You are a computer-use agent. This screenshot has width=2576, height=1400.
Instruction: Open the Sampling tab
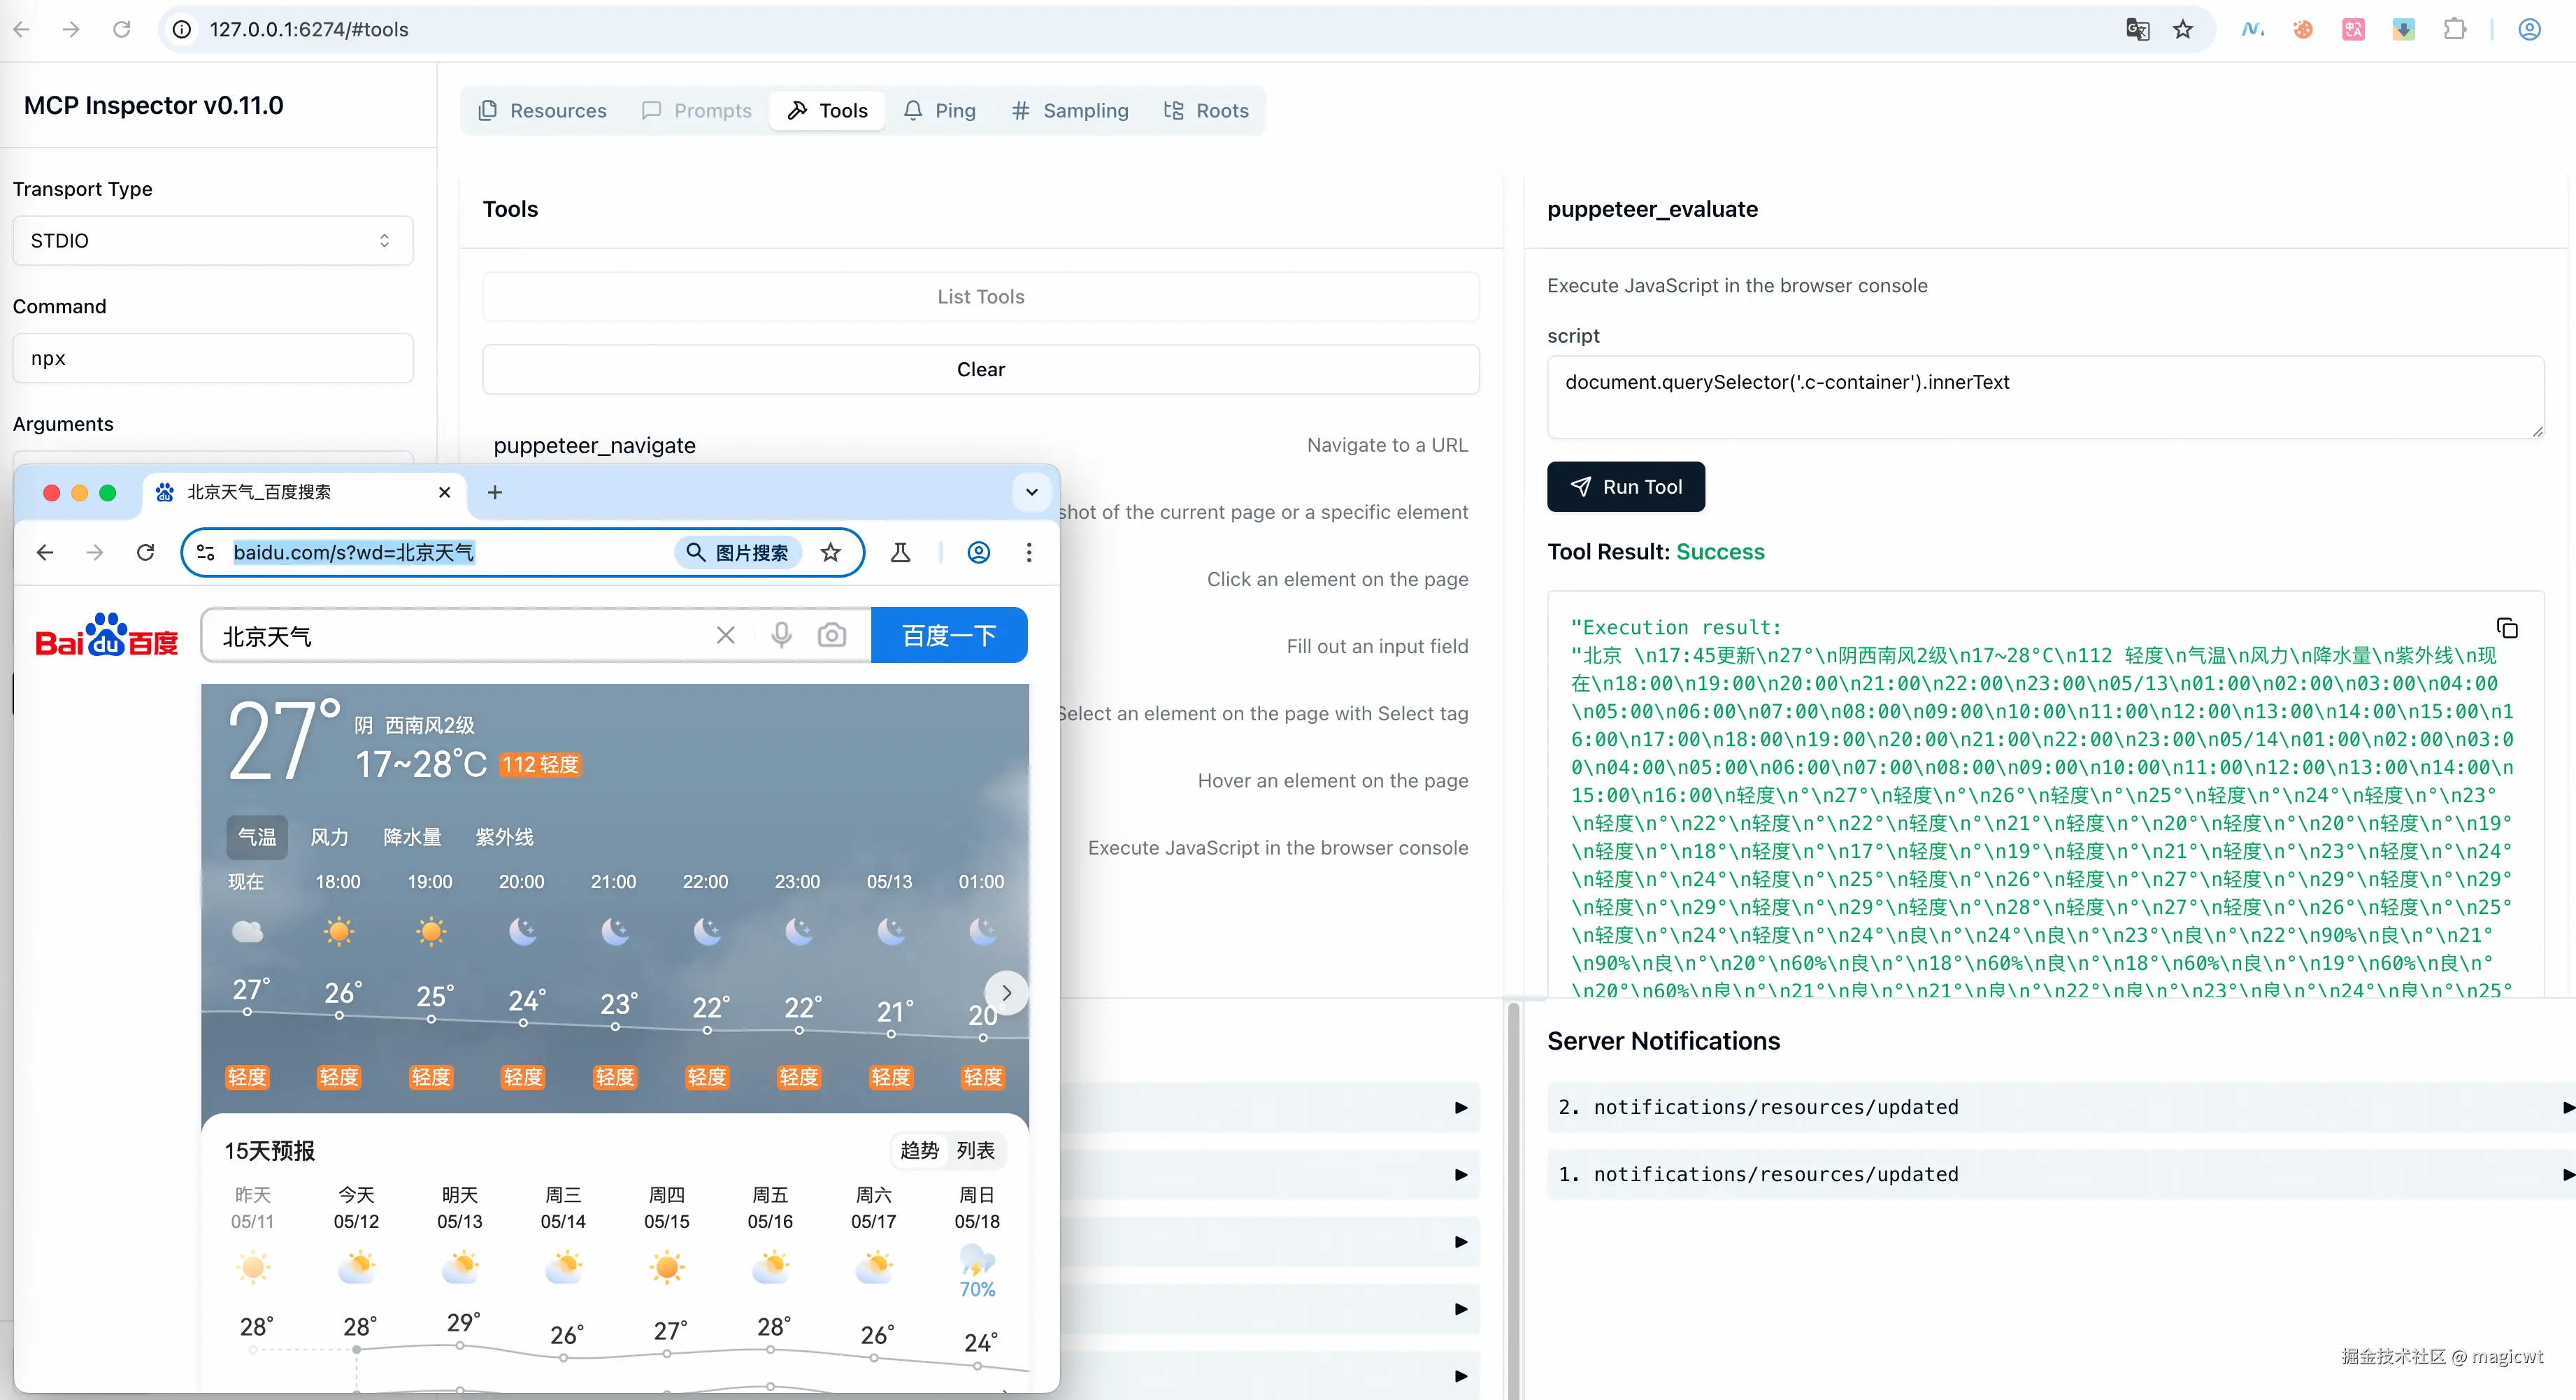coord(1070,111)
